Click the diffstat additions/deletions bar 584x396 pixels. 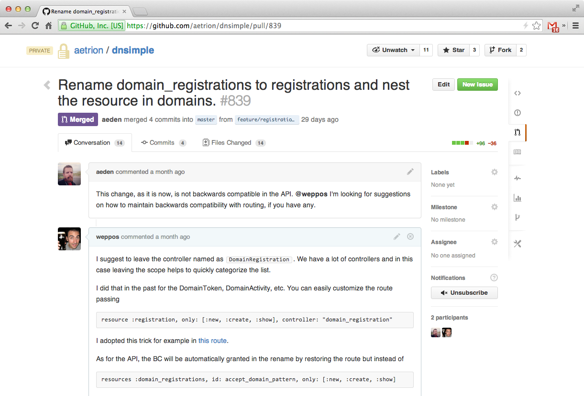click(x=463, y=143)
